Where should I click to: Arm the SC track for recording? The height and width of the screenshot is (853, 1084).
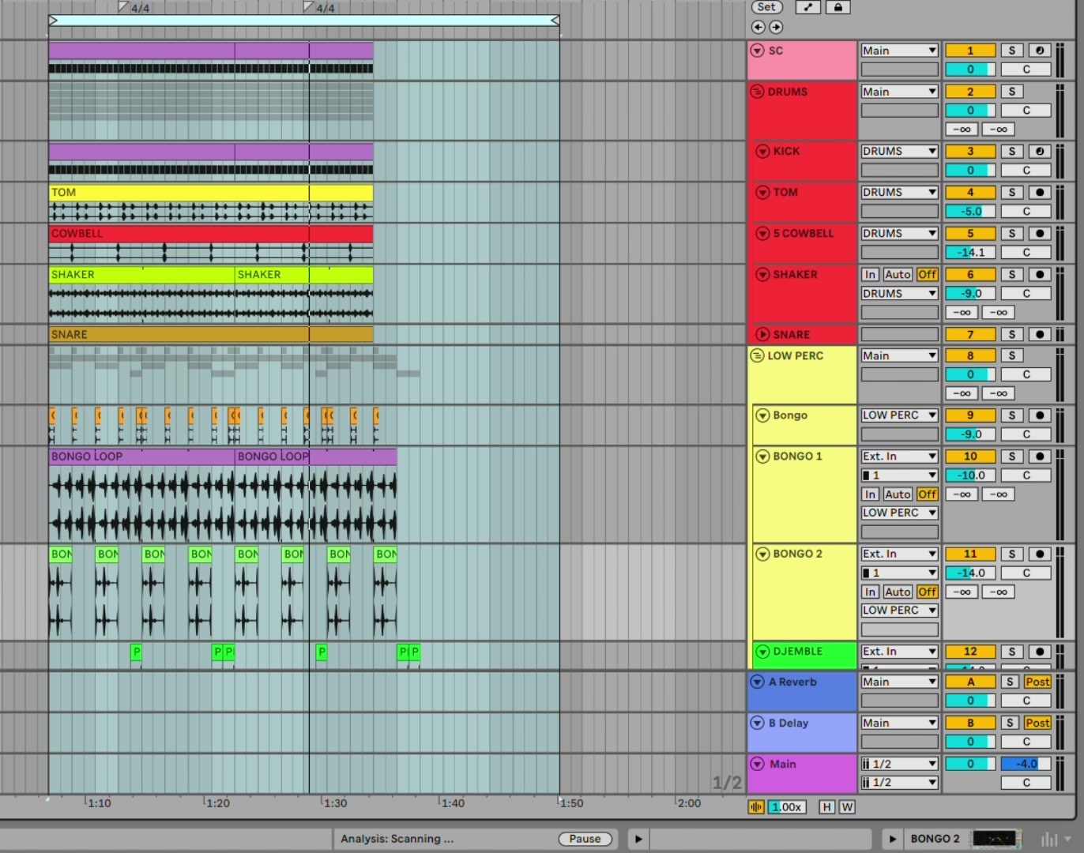[1040, 51]
